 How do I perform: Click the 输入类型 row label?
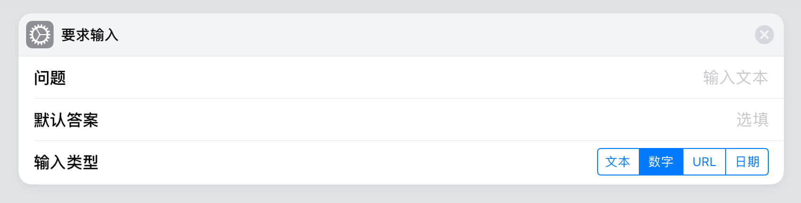tap(66, 162)
